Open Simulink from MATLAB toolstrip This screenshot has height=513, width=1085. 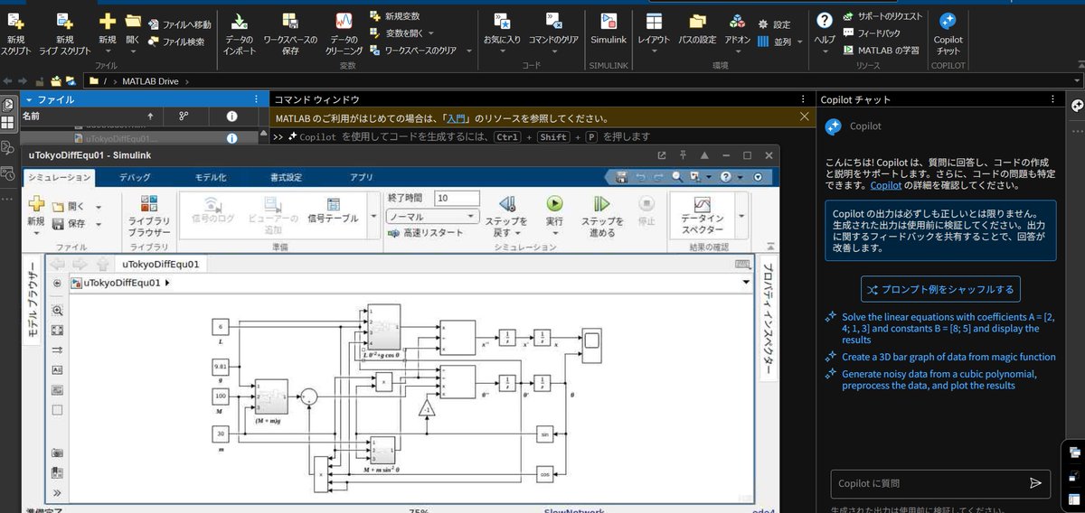[x=609, y=21]
